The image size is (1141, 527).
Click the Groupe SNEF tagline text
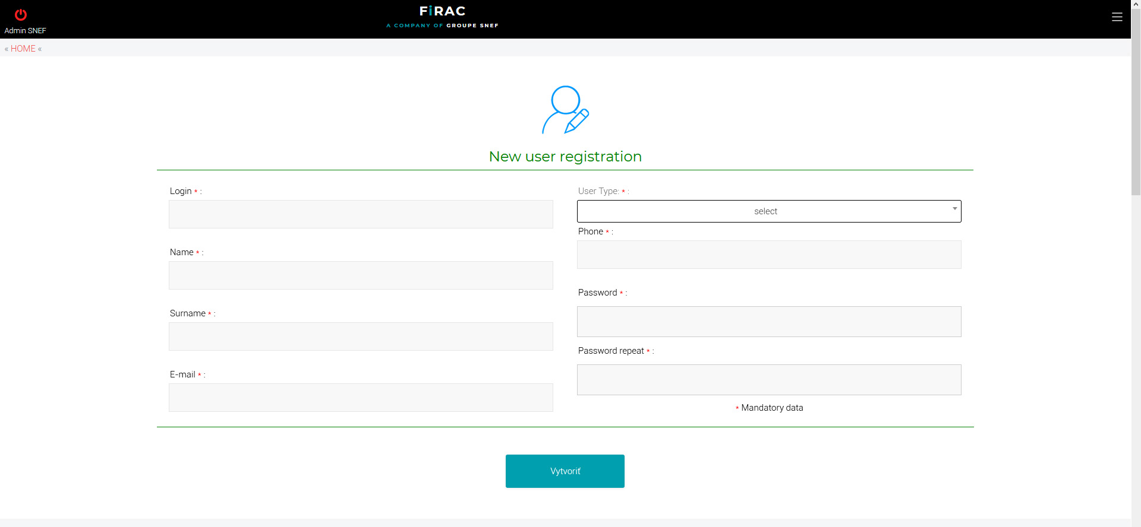tap(443, 26)
